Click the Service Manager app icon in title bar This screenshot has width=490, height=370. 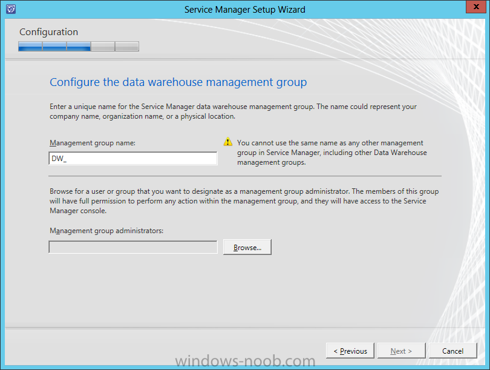[x=11, y=9]
